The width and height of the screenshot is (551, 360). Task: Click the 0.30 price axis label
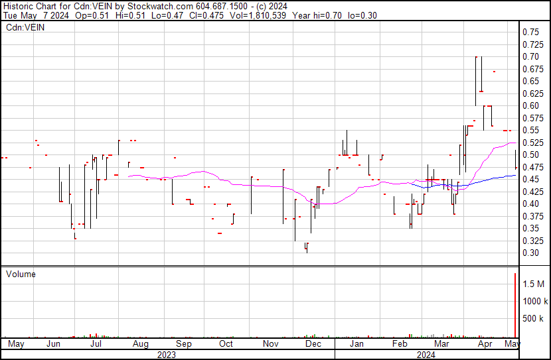[x=530, y=253]
